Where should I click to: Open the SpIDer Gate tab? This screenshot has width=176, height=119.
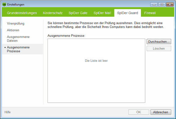tap(78, 13)
